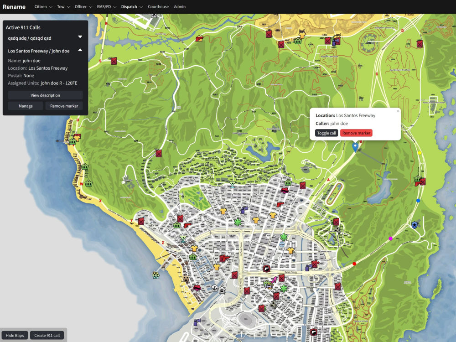456x342 pixels.
Task: Click the Caller: john doe text in popup
Action: [332, 123]
